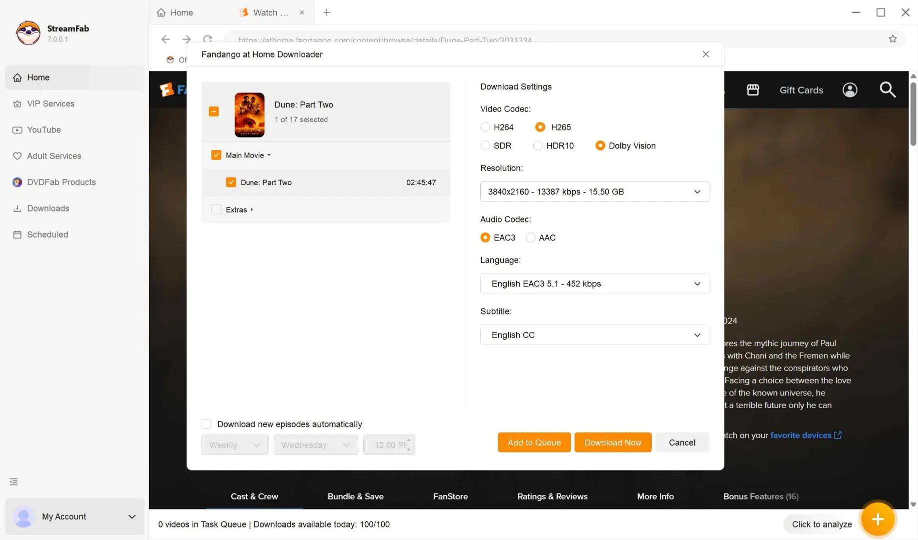
Task: Open DVDFab Products in sidebar
Action: pyautogui.click(x=75, y=182)
